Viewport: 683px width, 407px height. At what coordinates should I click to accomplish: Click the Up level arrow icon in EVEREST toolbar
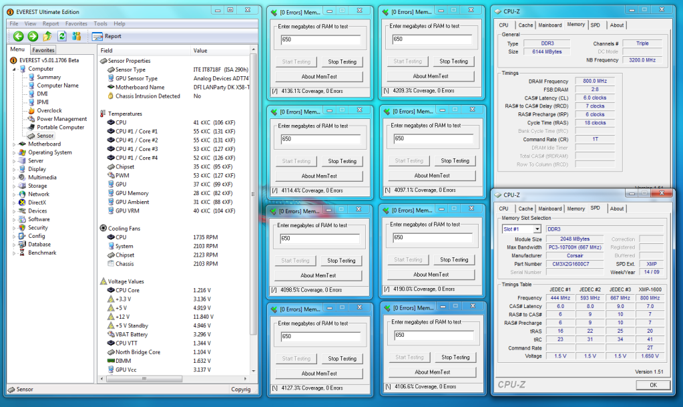[x=47, y=36]
